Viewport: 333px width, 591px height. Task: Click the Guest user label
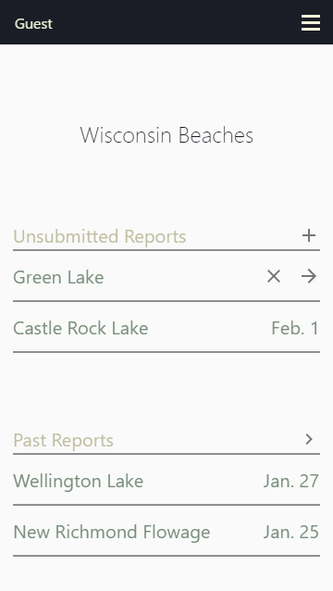pos(33,24)
